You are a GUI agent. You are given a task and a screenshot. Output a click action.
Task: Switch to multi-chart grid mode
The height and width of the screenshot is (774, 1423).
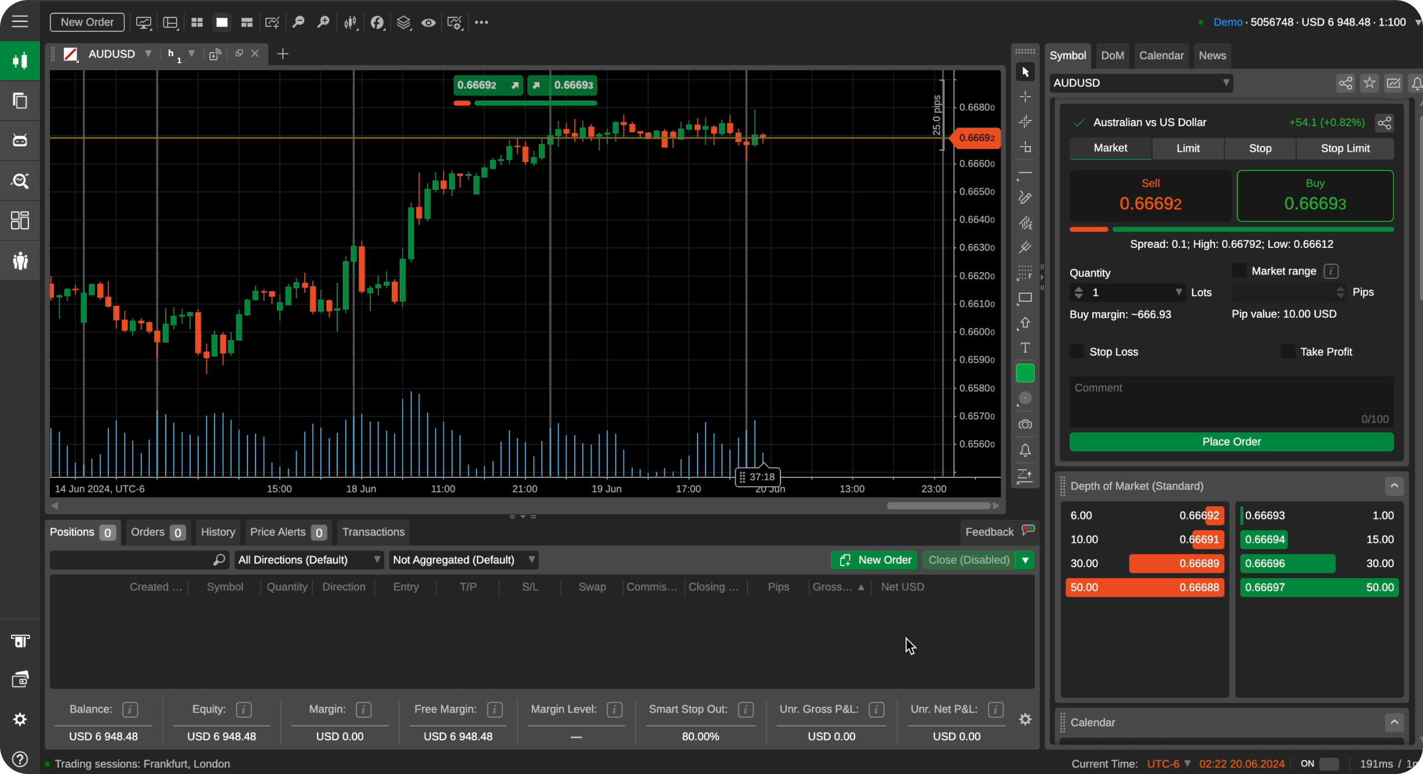coord(197,23)
